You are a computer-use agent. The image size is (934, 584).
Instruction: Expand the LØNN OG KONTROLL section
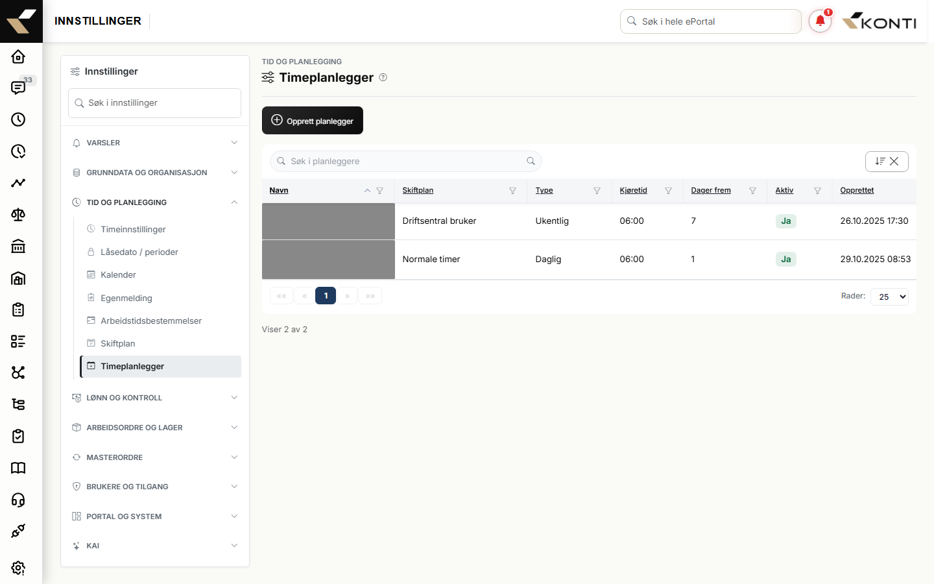point(155,398)
